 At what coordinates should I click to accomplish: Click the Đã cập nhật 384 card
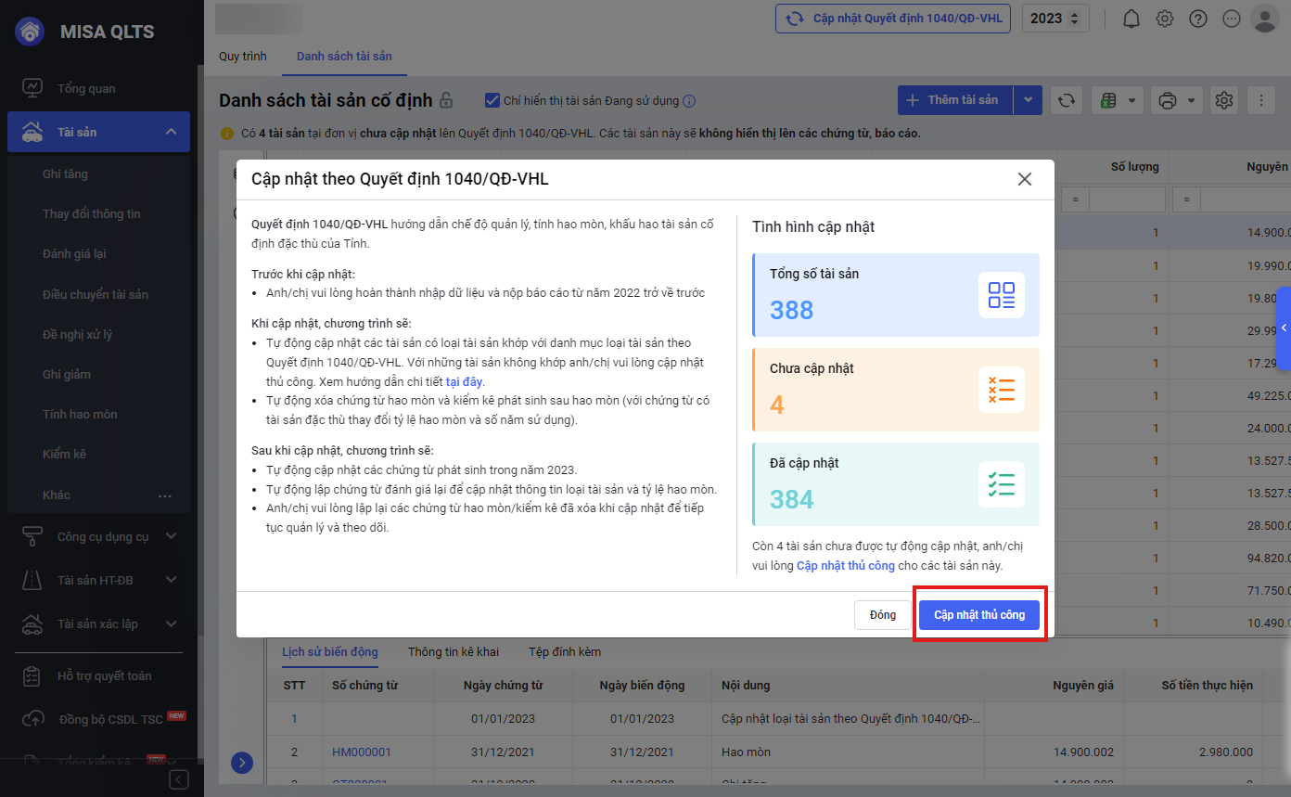tap(896, 484)
